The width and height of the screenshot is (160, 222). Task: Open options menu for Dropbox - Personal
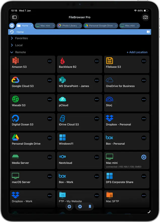(x=144, y=119)
